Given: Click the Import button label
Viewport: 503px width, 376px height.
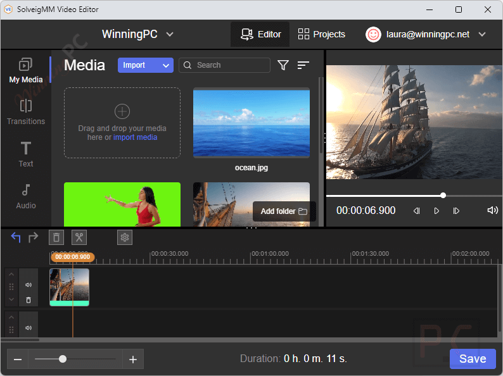Looking at the screenshot, I should [x=134, y=65].
